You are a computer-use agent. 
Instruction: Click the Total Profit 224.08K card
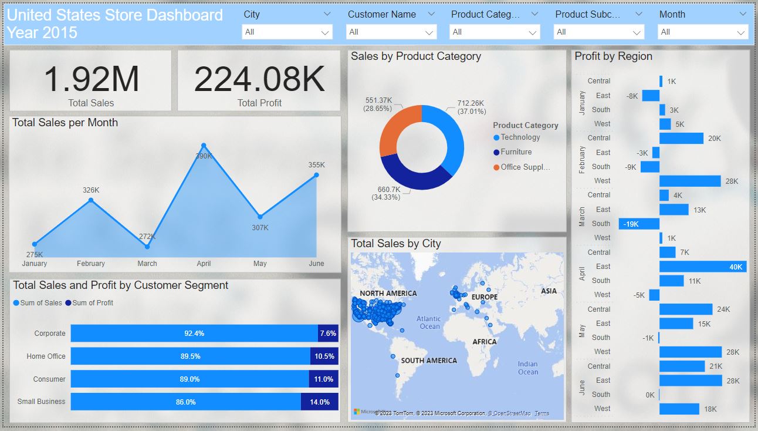click(x=259, y=80)
